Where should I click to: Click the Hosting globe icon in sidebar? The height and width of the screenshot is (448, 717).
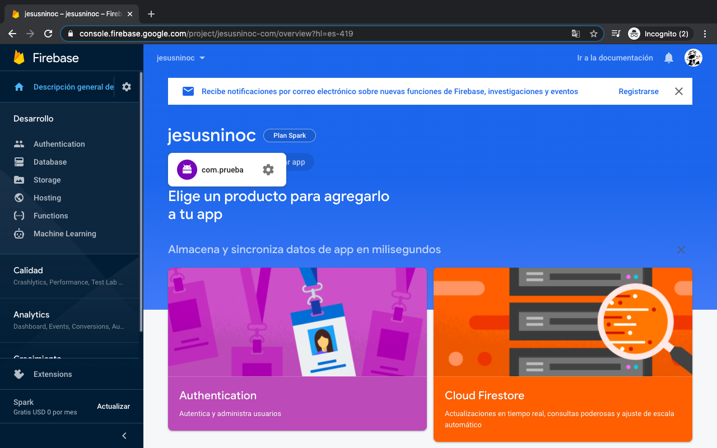click(19, 198)
